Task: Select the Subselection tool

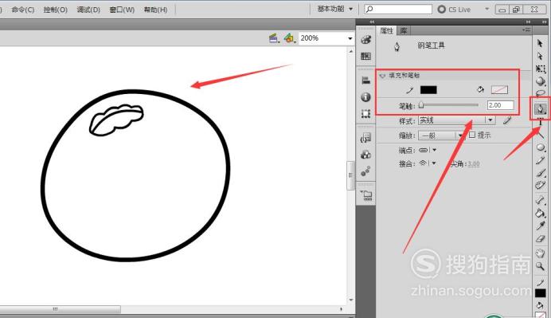Action: tap(540, 56)
